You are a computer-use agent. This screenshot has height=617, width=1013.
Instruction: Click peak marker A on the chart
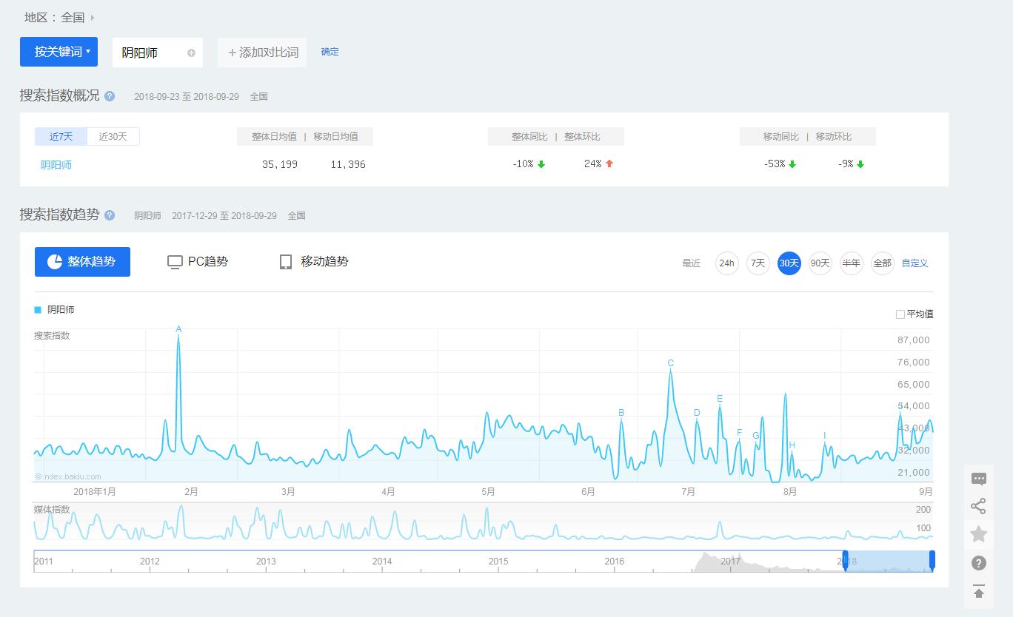click(178, 329)
